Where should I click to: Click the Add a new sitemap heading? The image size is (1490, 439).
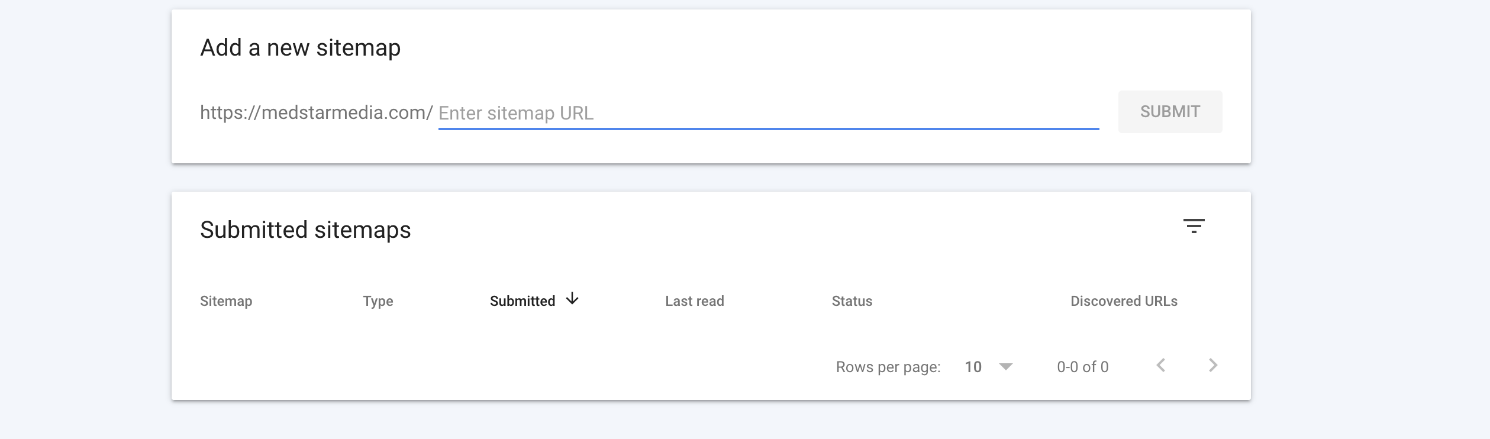click(301, 47)
